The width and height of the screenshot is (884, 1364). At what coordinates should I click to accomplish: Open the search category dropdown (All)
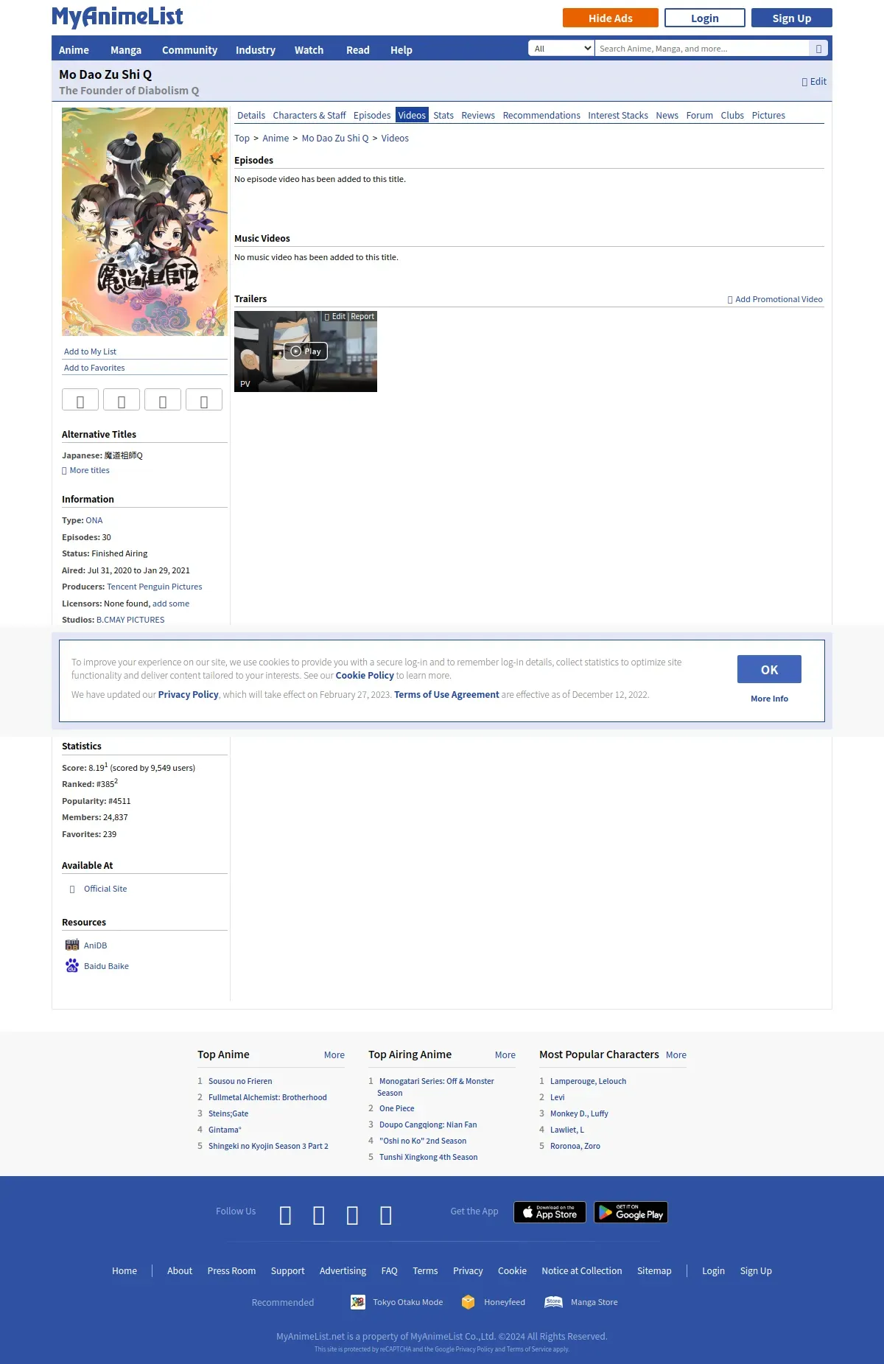561,49
